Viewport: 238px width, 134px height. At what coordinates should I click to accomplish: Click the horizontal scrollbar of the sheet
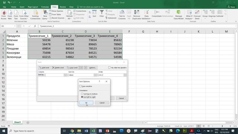click(186, 122)
